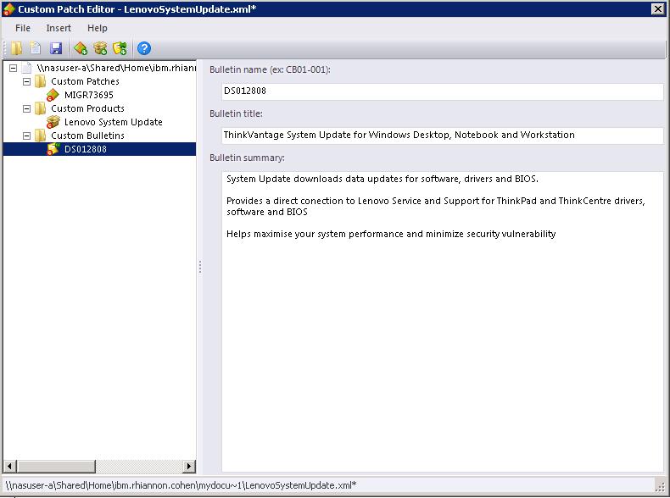Viewport: 670px width, 498px height.
Task: Click the tree scrollbar left arrow
Action: [x=10, y=467]
